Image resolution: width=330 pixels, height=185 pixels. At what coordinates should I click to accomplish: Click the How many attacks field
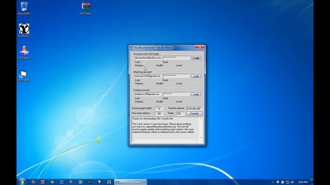[x=159, y=114]
